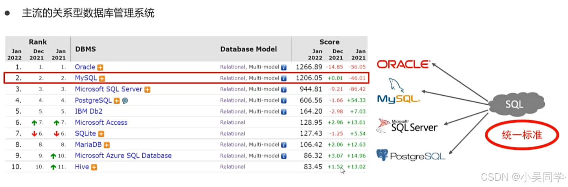
Task: Click Hive's Relational model link
Action: coord(232,167)
